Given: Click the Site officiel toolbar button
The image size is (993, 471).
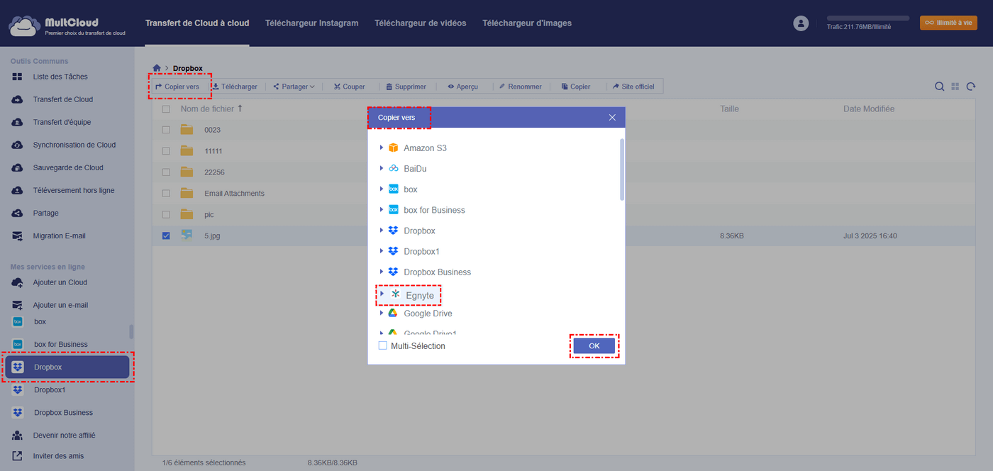Looking at the screenshot, I should click(x=633, y=87).
